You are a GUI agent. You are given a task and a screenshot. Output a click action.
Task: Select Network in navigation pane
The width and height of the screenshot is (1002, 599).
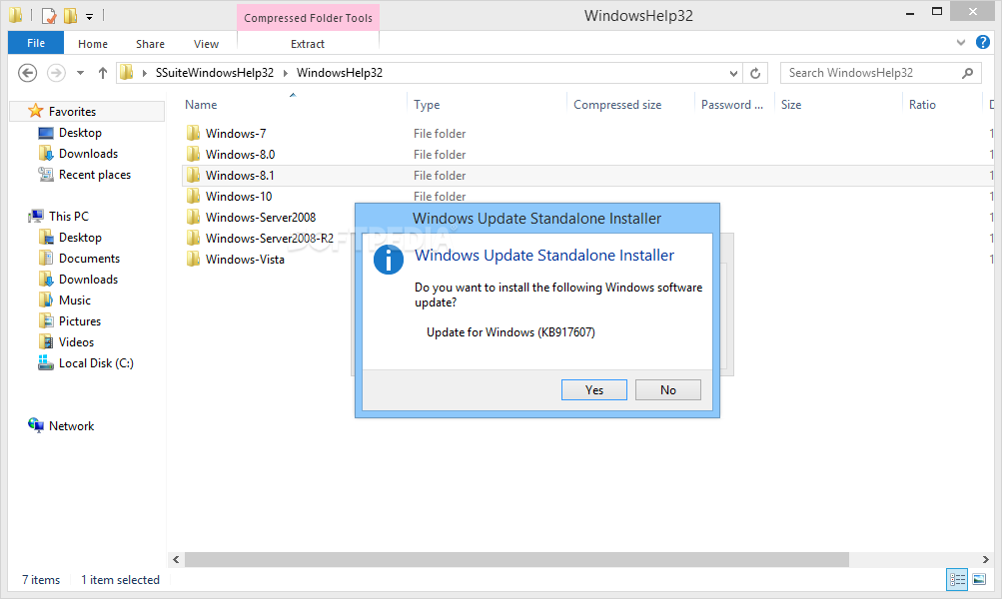coord(71,426)
